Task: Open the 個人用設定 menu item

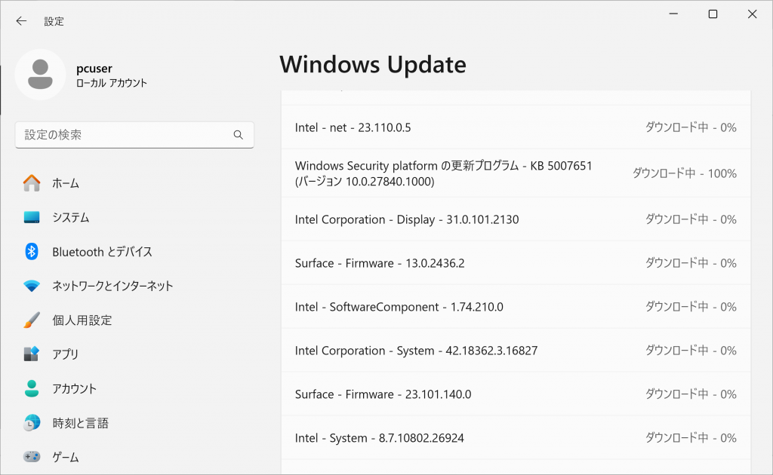Action: (82, 320)
